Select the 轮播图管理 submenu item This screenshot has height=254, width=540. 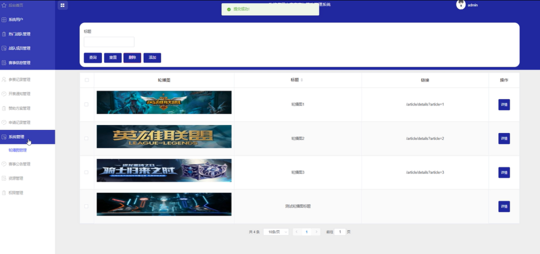point(17,150)
